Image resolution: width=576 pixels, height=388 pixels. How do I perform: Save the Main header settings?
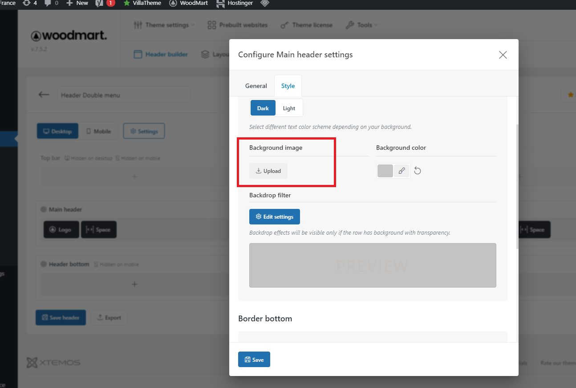[254, 360]
